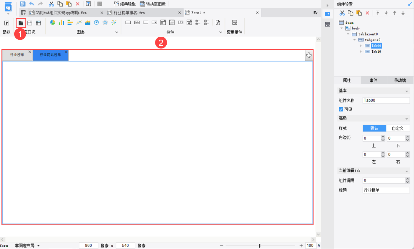Click the red delete X in main toolbar
The image size is (414, 249).
click(77, 4)
